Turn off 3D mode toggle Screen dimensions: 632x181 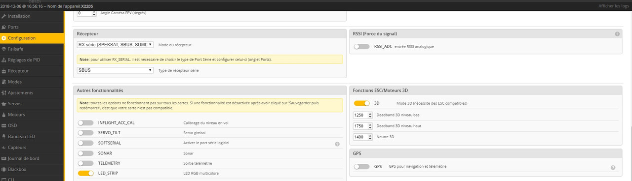[x=361, y=103]
